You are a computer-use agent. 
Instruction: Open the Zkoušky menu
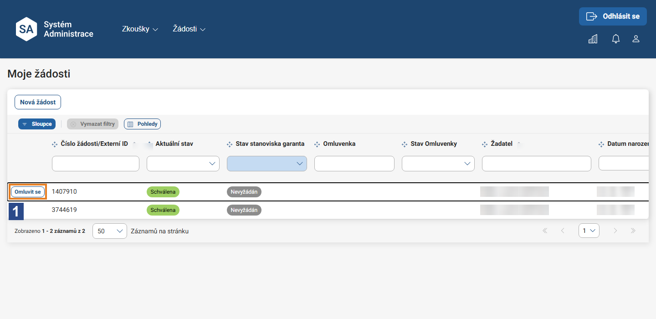click(x=140, y=29)
